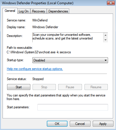Expand the Startup type dropdown showing Disabled
The image size is (116, 130).
coord(70,60)
